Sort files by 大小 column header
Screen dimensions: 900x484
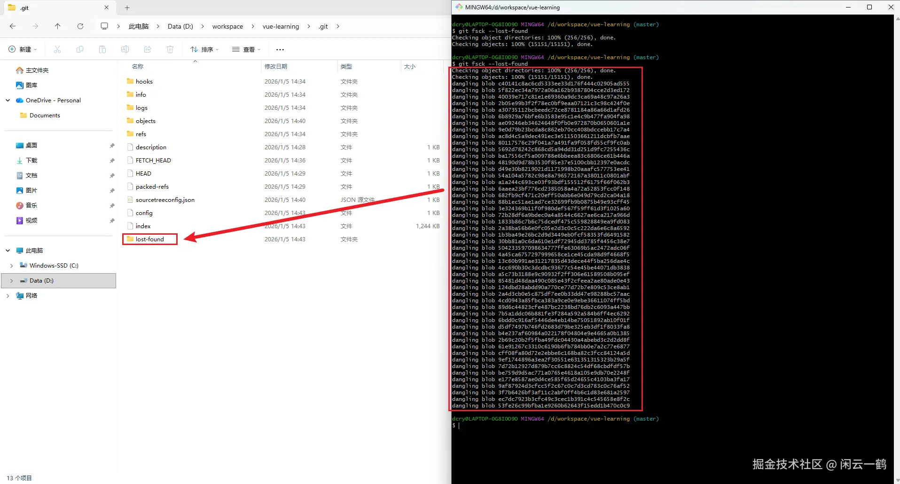(x=410, y=66)
